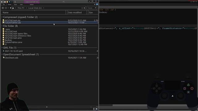Focus the Explorer search box
198x111 pixels.
92,8
